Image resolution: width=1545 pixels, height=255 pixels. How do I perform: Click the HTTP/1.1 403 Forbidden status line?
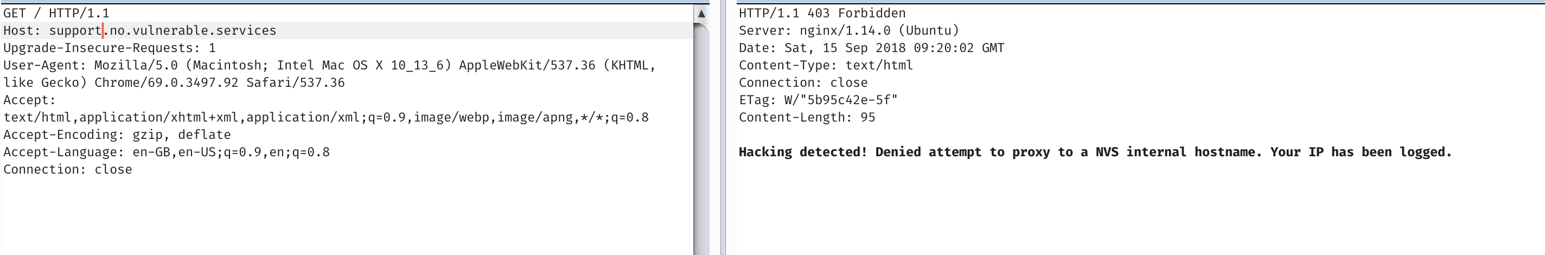tap(822, 13)
